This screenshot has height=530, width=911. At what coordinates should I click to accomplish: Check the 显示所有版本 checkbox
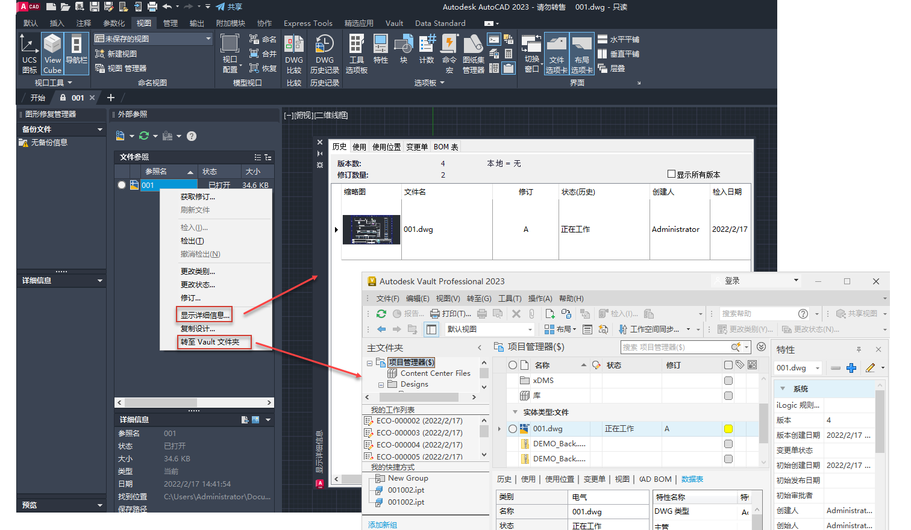(671, 174)
